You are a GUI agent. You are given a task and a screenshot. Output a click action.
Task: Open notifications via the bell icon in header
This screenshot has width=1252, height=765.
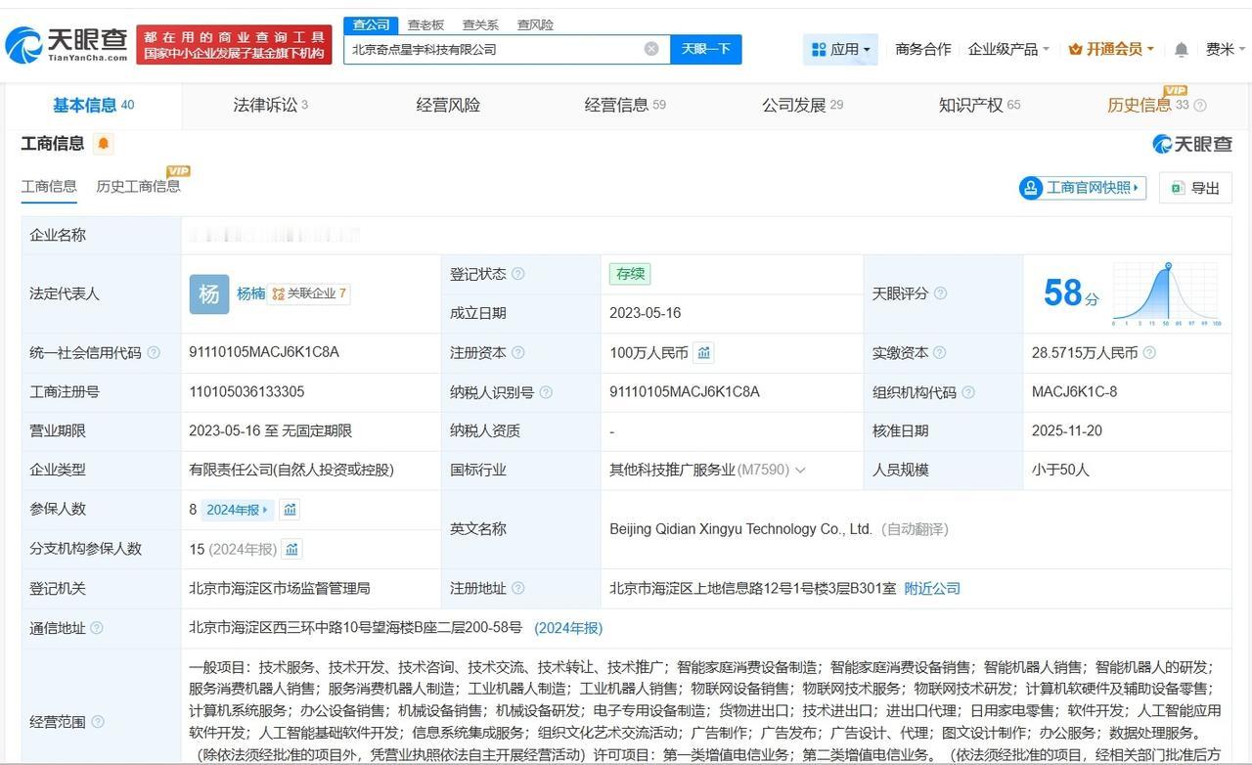tap(1182, 49)
